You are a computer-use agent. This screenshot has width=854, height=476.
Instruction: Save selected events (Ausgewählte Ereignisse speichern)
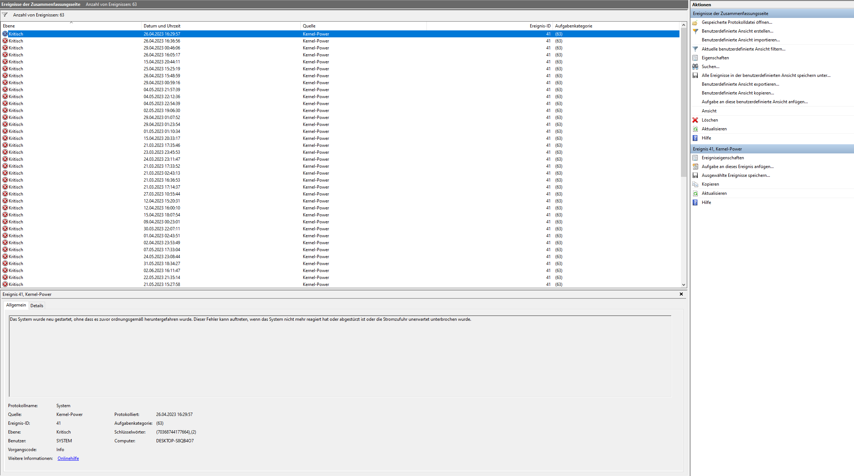click(x=736, y=175)
